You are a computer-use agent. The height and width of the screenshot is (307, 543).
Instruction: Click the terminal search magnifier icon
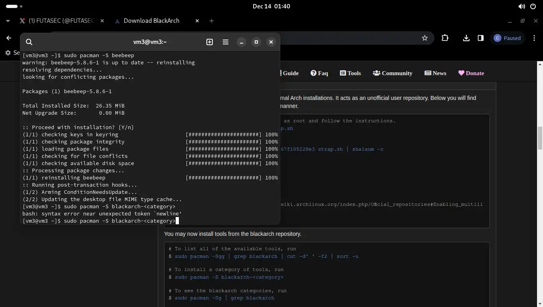29,42
